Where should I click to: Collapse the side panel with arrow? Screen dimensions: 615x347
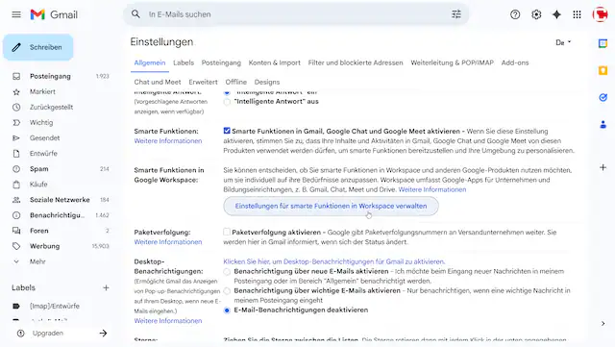[x=603, y=323]
